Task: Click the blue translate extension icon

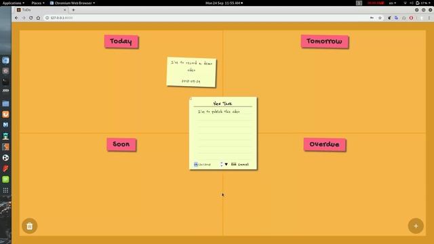Action: click(x=396, y=18)
